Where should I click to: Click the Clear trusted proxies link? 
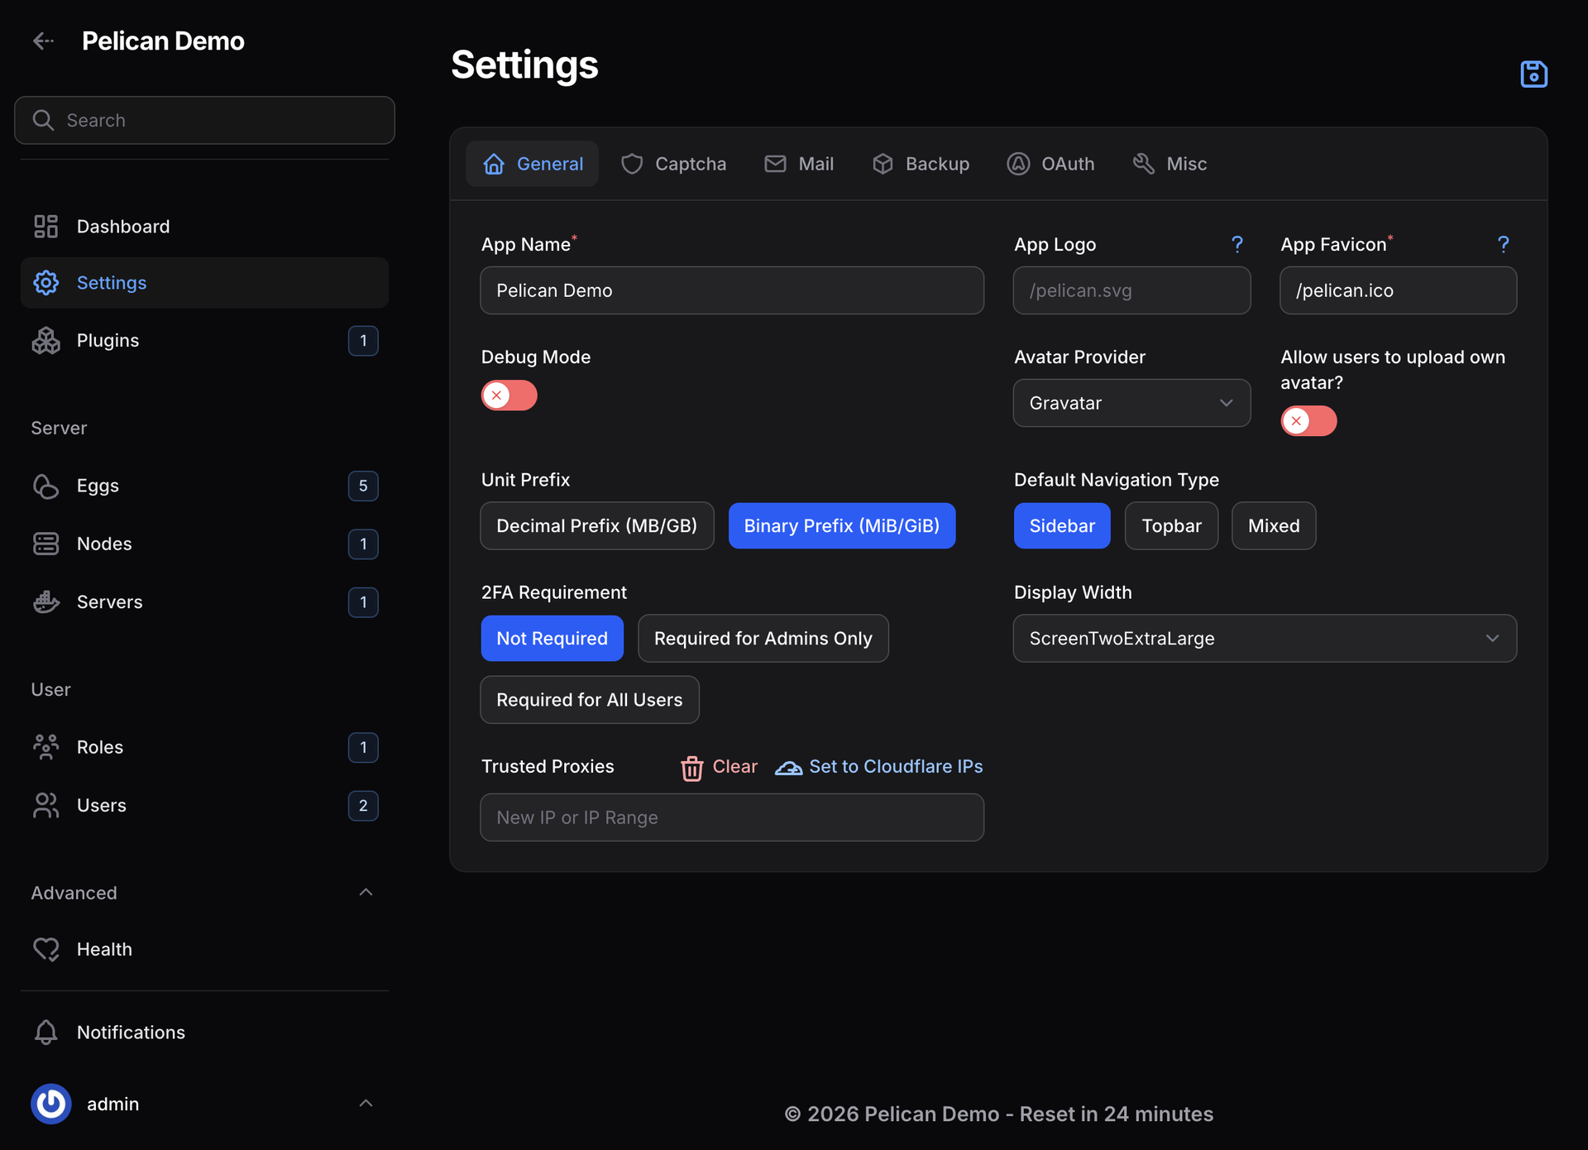(x=719, y=767)
